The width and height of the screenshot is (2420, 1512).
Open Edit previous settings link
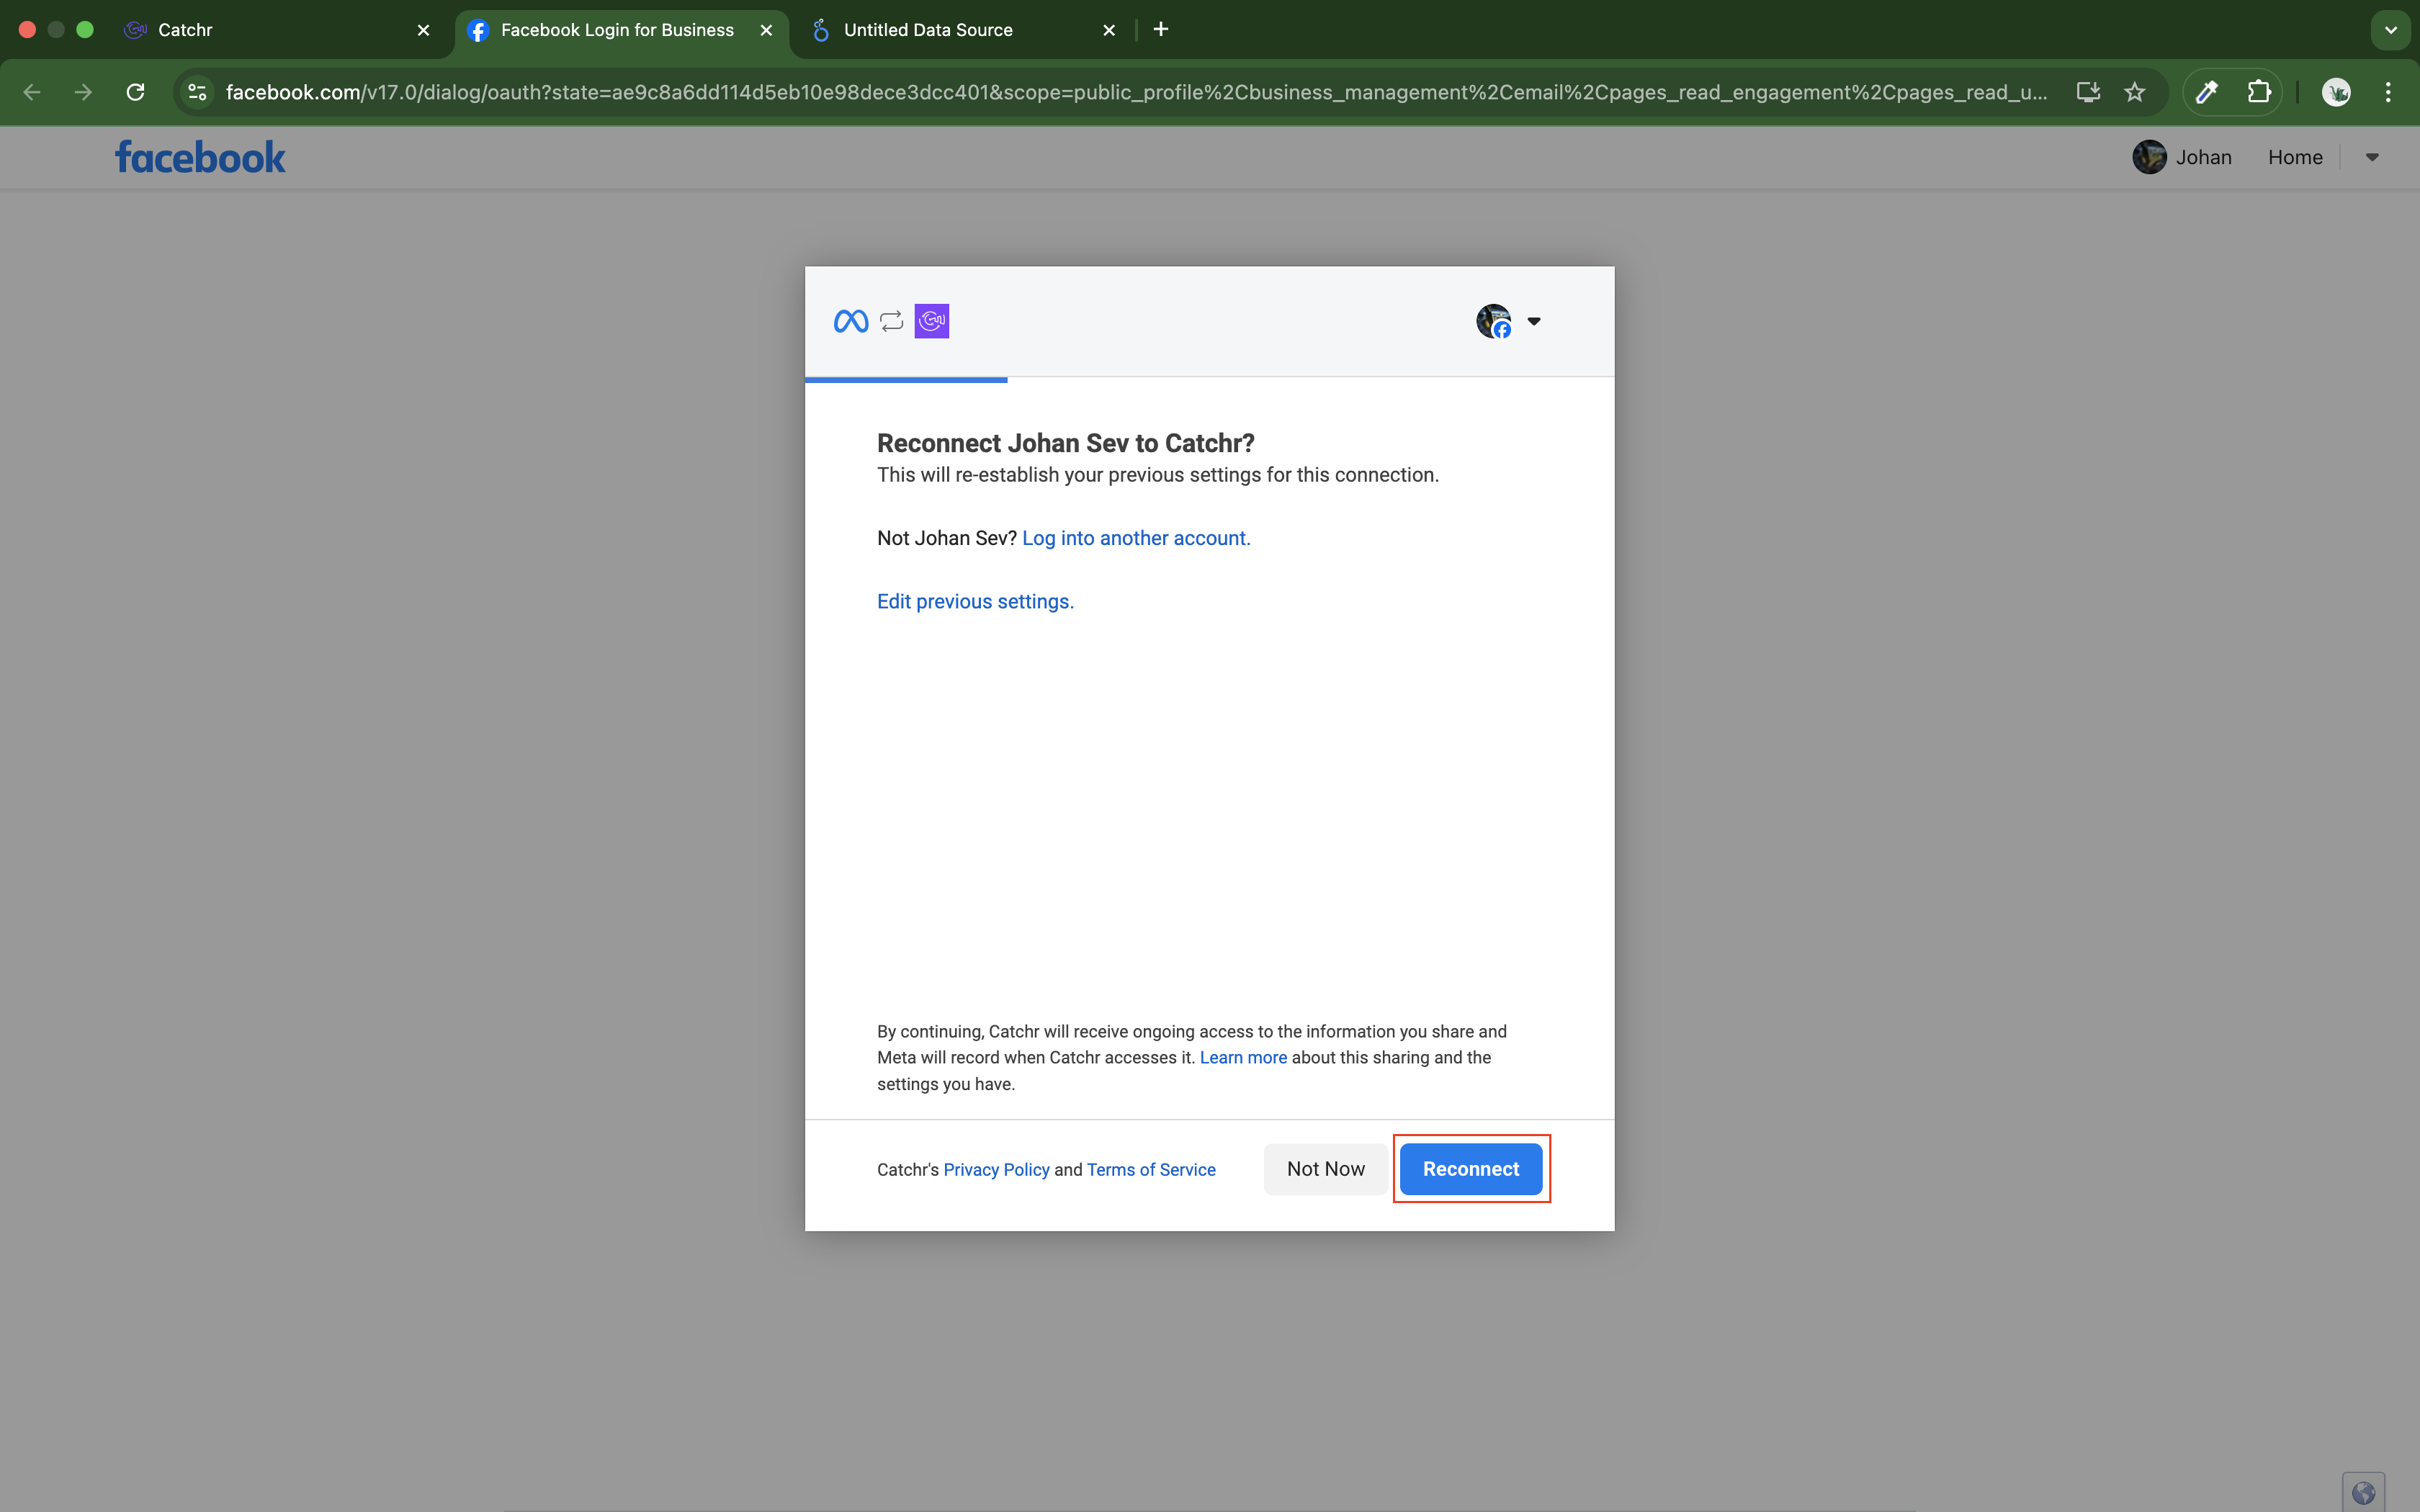[x=975, y=601]
